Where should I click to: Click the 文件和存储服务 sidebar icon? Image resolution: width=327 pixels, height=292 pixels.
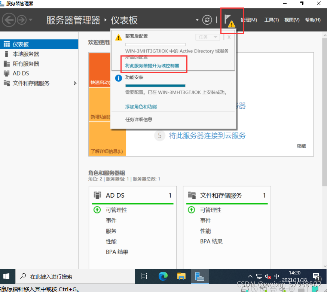(x=7, y=83)
